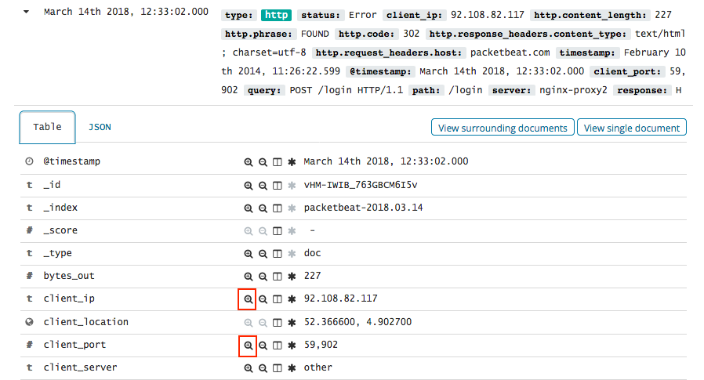Toggle the bytes_out column in table
The image size is (704, 380).
point(277,277)
